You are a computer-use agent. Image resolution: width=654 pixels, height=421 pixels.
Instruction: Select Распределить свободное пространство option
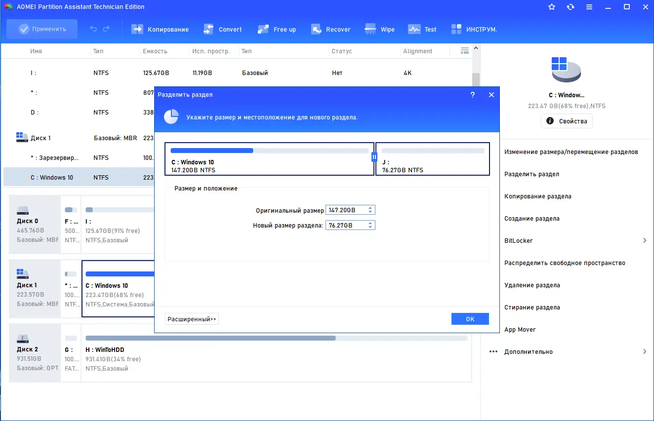point(565,263)
